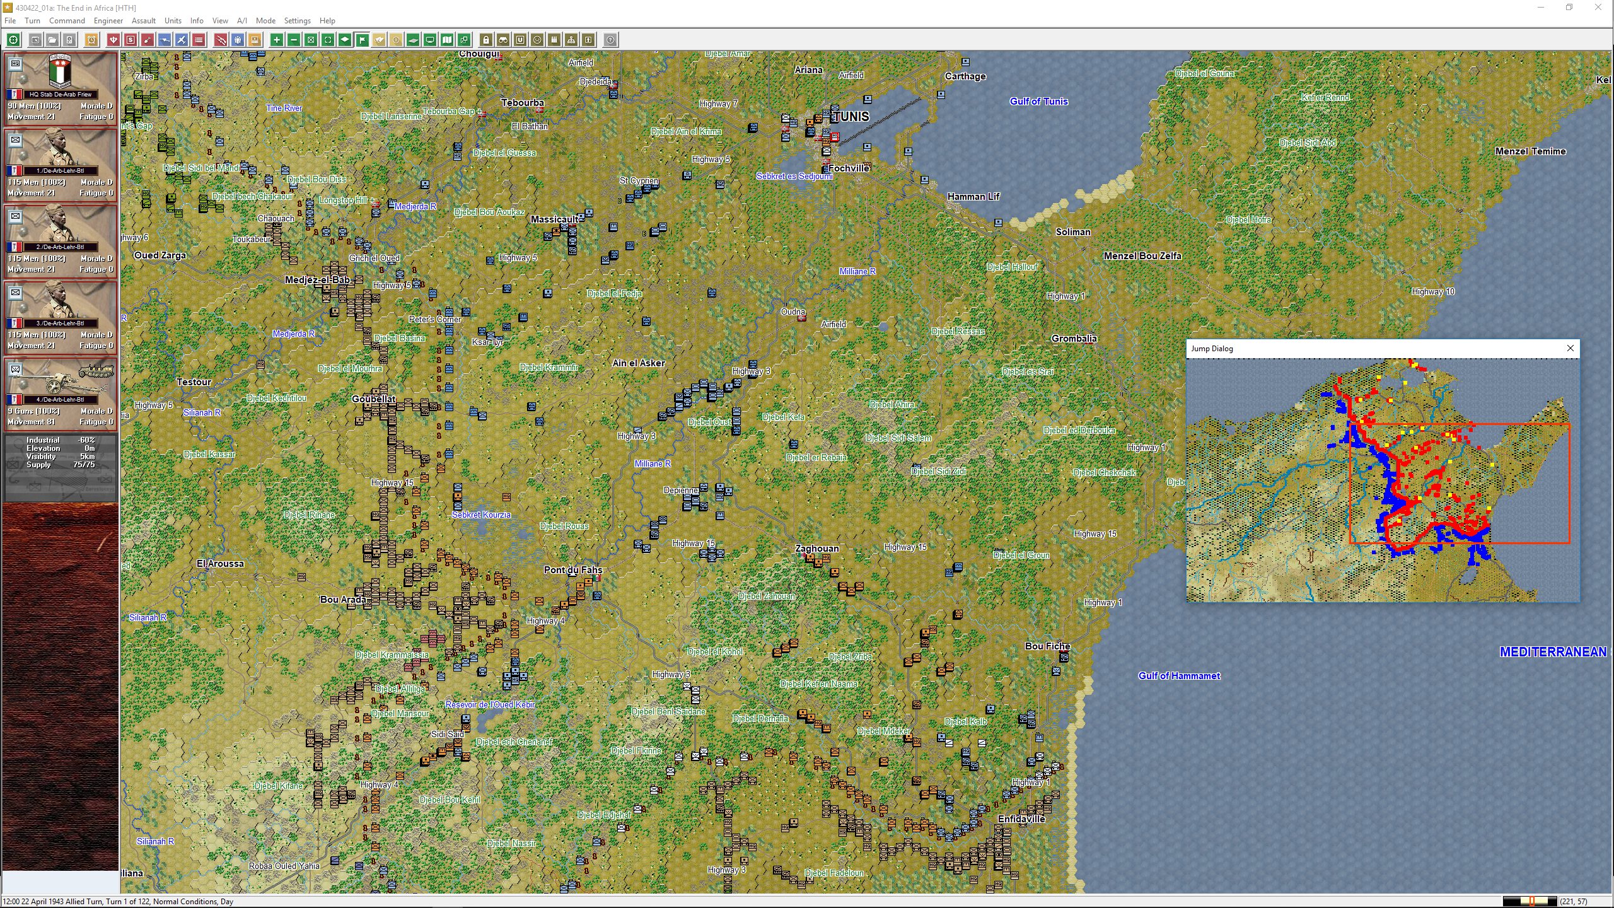Click the binoculars visibility icon
Image resolution: width=1614 pixels, height=908 pixels.
click(x=503, y=40)
